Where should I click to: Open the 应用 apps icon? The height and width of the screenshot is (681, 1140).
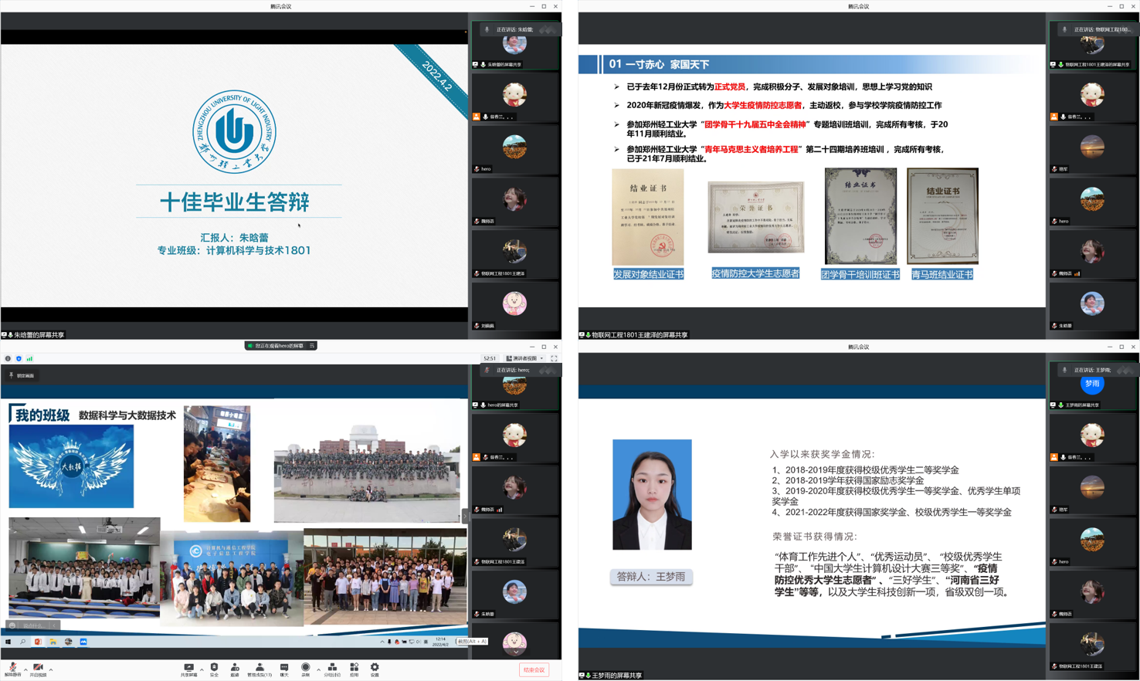click(x=355, y=669)
